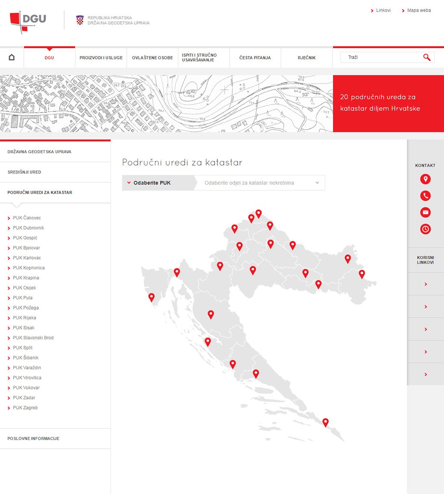Viewport: 444px width, 494px height.
Task: Click the home icon in the navigation bar
Action: 12,57
